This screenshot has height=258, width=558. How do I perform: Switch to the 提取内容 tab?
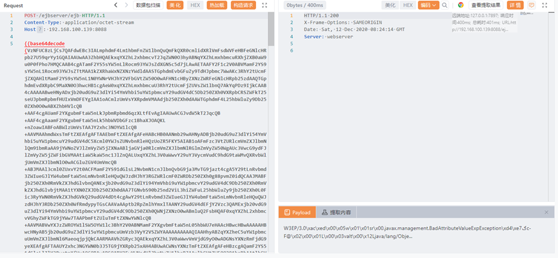click(335, 212)
